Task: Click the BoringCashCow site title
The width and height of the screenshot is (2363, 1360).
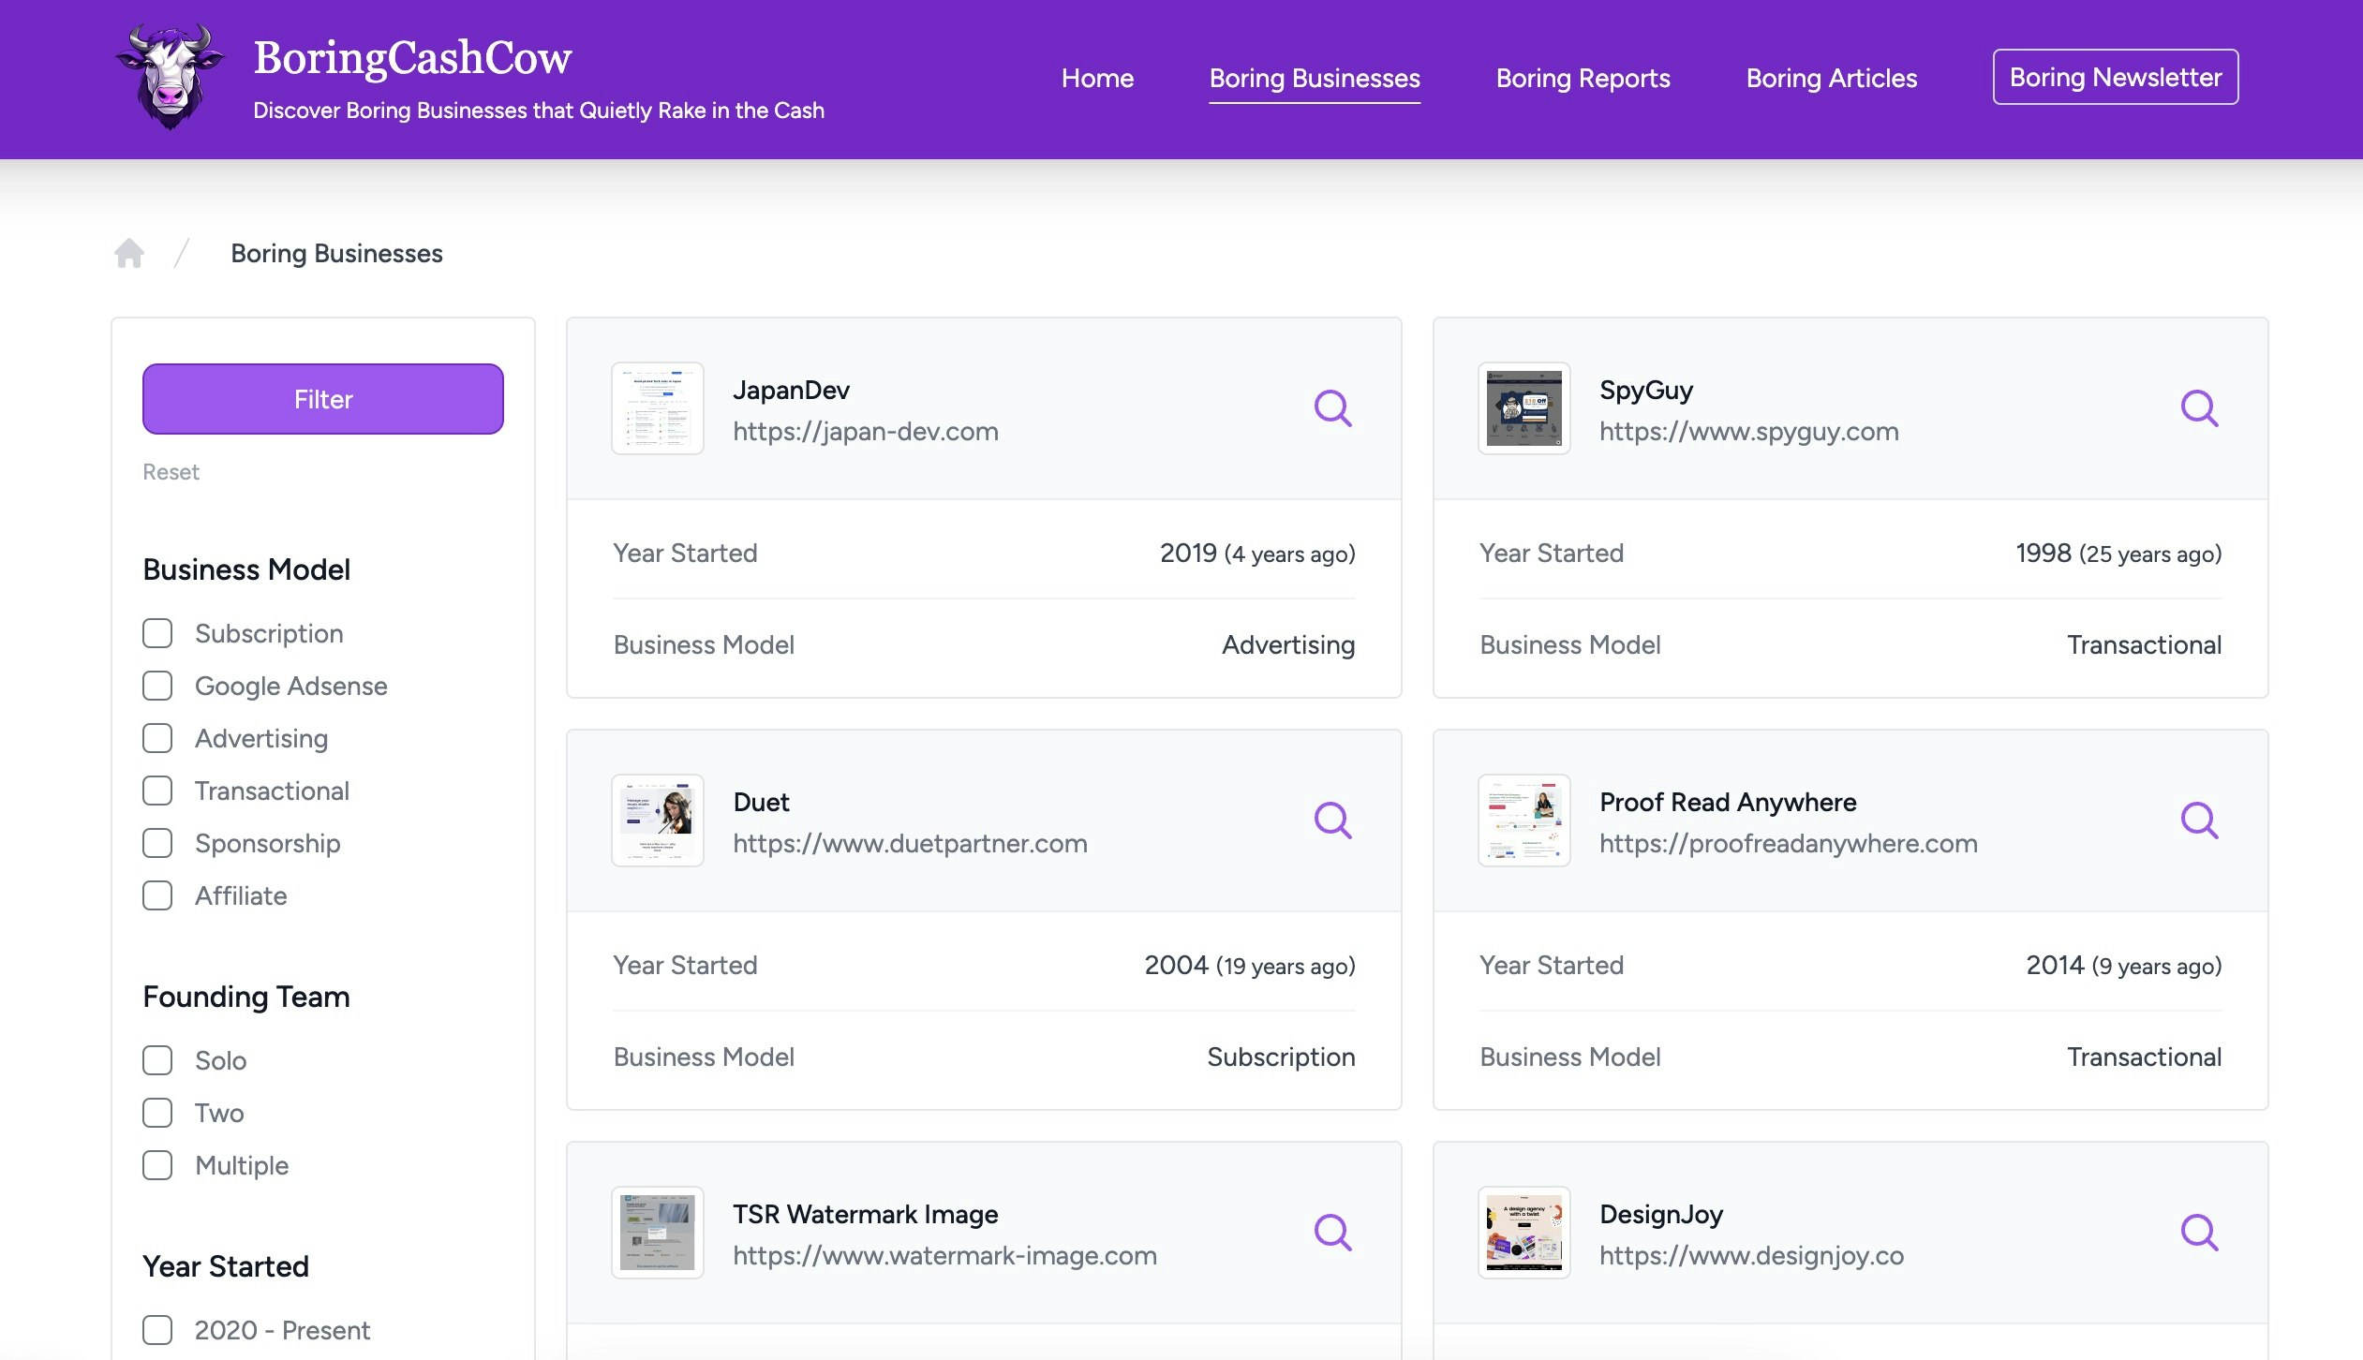Action: [412, 58]
